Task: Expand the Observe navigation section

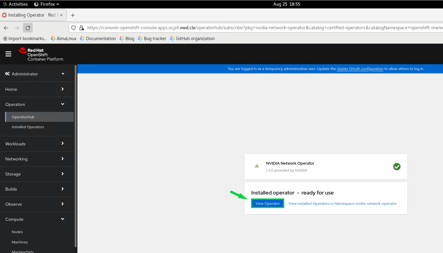Action: [x=37, y=204]
